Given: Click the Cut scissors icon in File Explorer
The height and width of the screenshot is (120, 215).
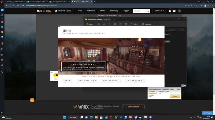Looking at the screenshot, I should tap(99, 24).
